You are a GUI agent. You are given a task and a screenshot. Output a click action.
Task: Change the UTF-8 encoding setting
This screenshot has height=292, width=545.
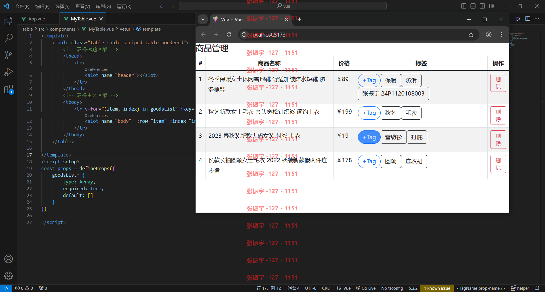[311, 288]
